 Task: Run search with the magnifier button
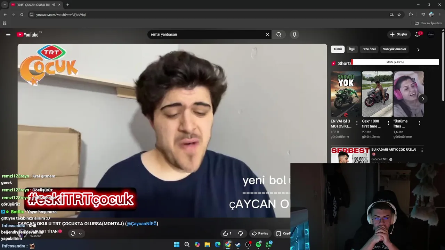[x=279, y=34]
